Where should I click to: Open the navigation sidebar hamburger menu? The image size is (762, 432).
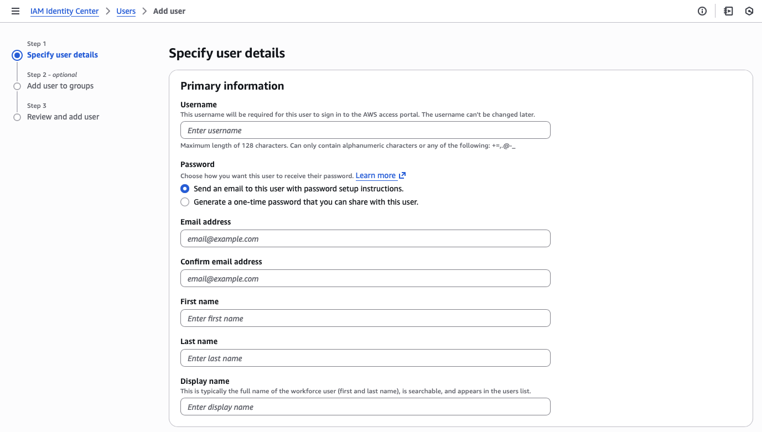15,11
